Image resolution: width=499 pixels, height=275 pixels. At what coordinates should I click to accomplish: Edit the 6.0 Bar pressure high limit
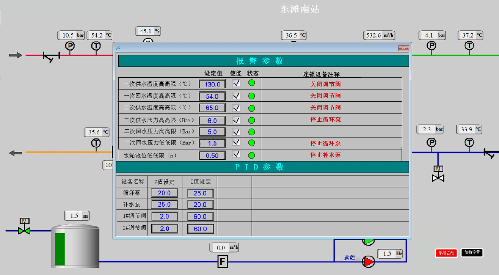212,121
